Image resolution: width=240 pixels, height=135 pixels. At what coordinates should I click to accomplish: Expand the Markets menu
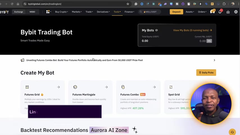[77, 12]
